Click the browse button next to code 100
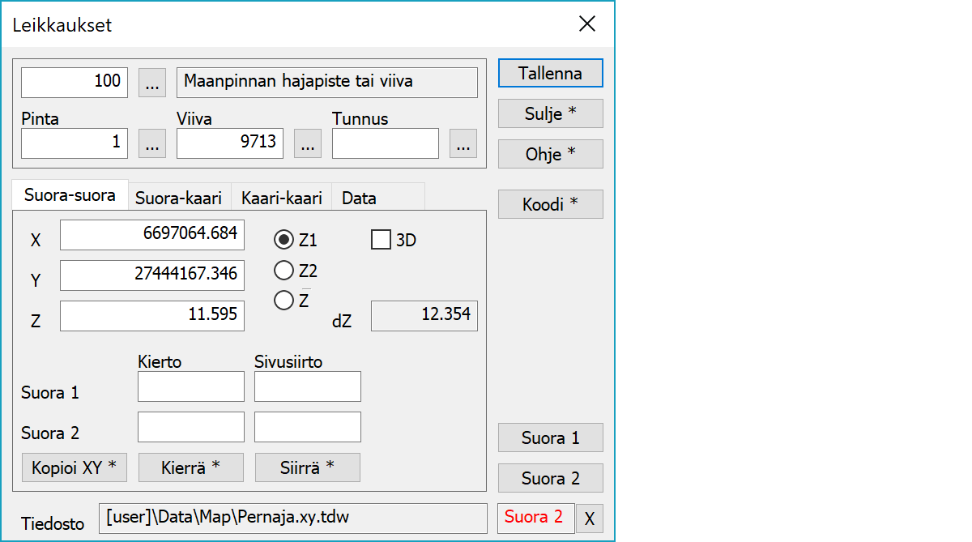The image size is (972, 542). coord(152,82)
